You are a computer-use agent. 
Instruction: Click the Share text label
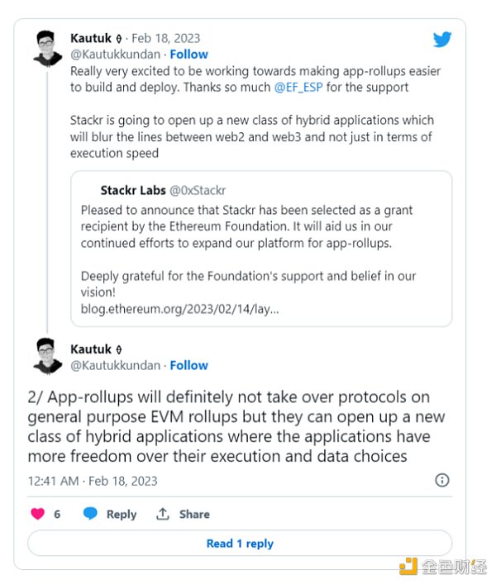coord(194,514)
